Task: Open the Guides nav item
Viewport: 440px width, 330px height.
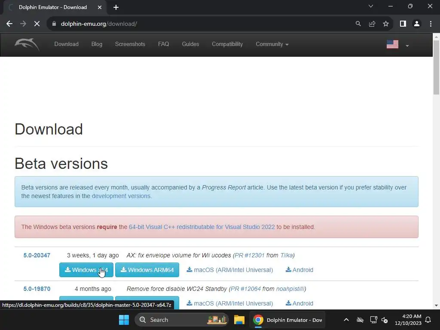Action: tap(190, 44)
